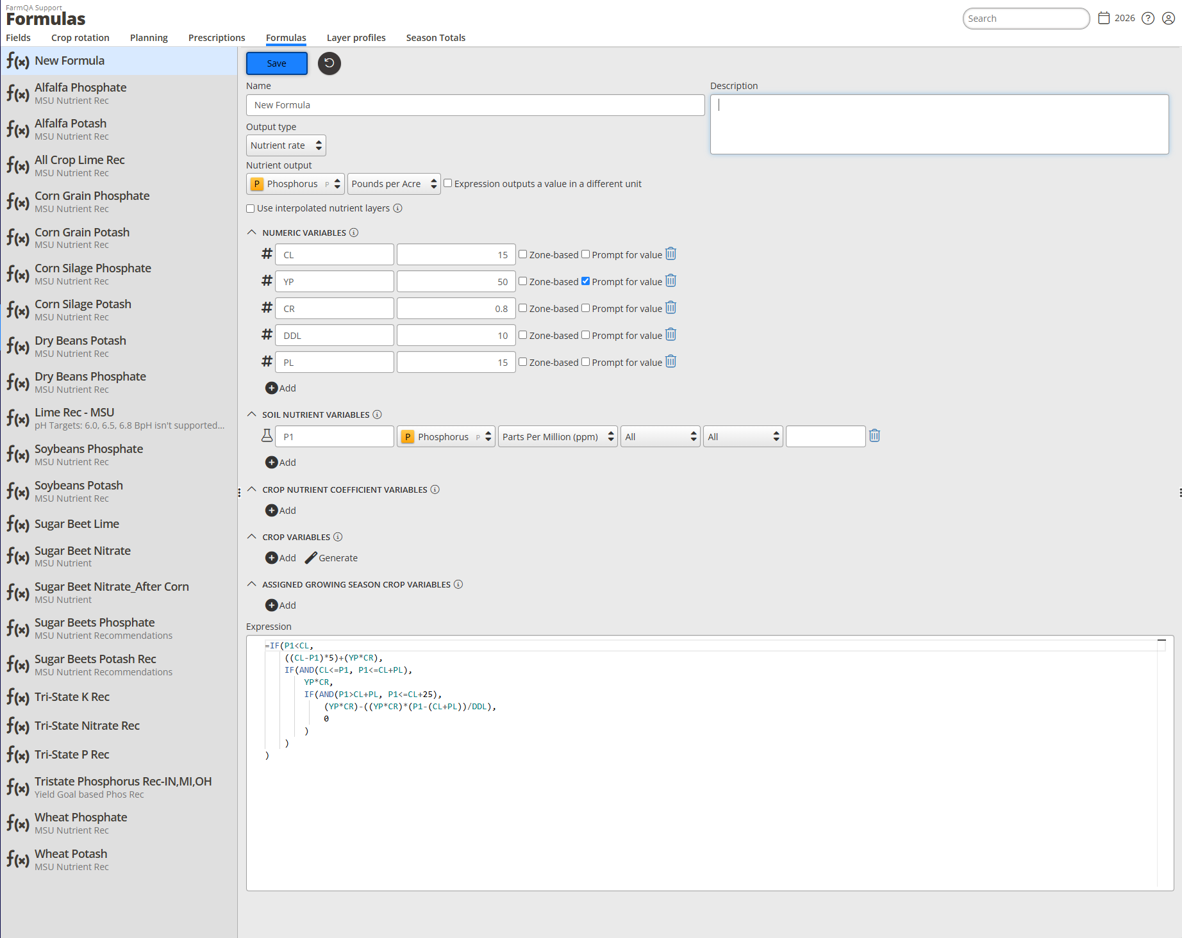1182x938 pixels.
Task: Click info icon beside Crop Variables heading
Action: (338, 537)
